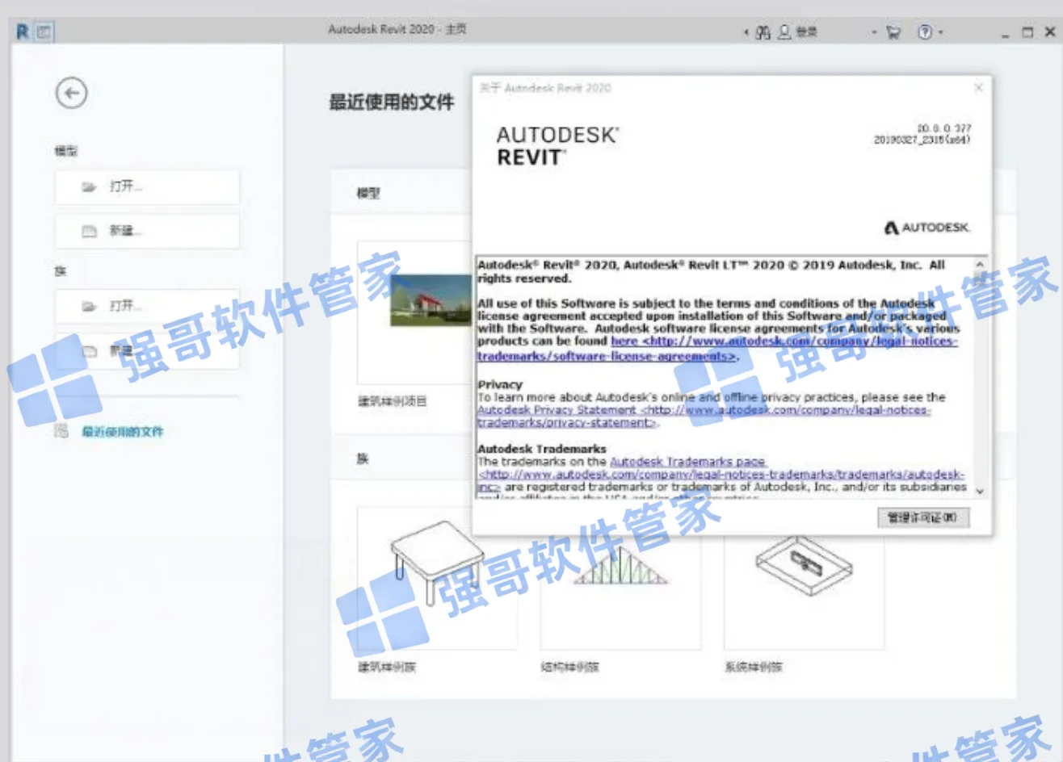The image size is (1063, 762).
Task: Click 打开 button under 族 section
Action: [147, 306]
